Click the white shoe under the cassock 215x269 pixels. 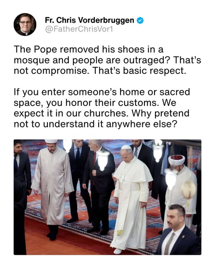coord(118,251)
